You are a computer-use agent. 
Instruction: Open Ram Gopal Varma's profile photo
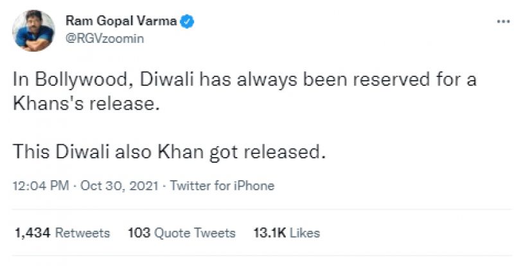click(x=33, y=31)
